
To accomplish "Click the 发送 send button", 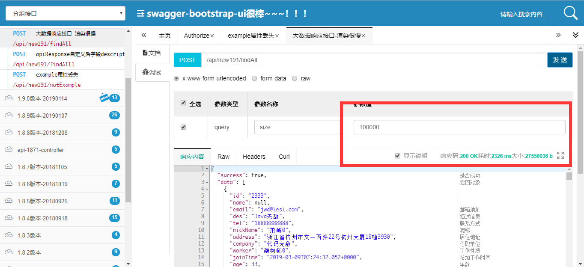I will point(560,60).
